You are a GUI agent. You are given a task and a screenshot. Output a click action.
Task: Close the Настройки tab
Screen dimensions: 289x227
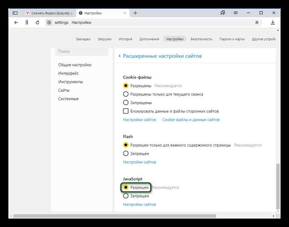(x=125, y=13)
